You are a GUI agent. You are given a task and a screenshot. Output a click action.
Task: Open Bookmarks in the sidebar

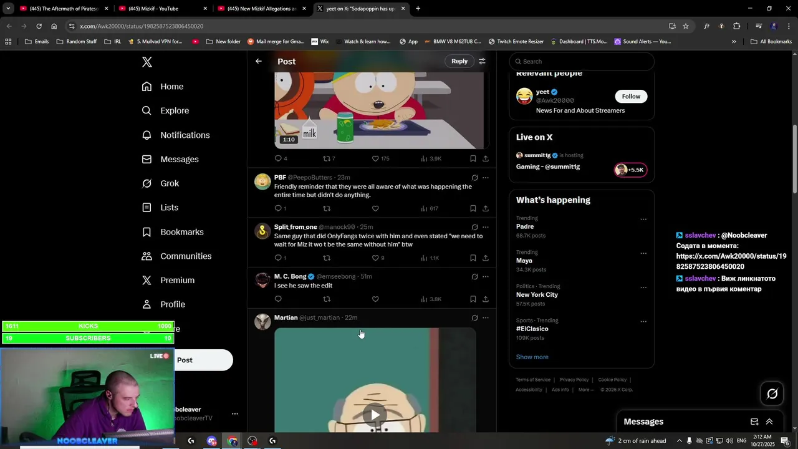(173, 231)
